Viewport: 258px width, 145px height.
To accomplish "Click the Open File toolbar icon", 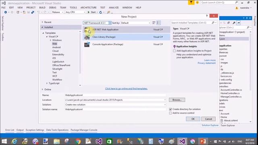I will tap(24, 12).
